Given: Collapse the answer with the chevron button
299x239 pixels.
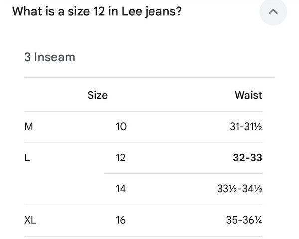Looking at the screenshot, I should [x=273, y=12].
